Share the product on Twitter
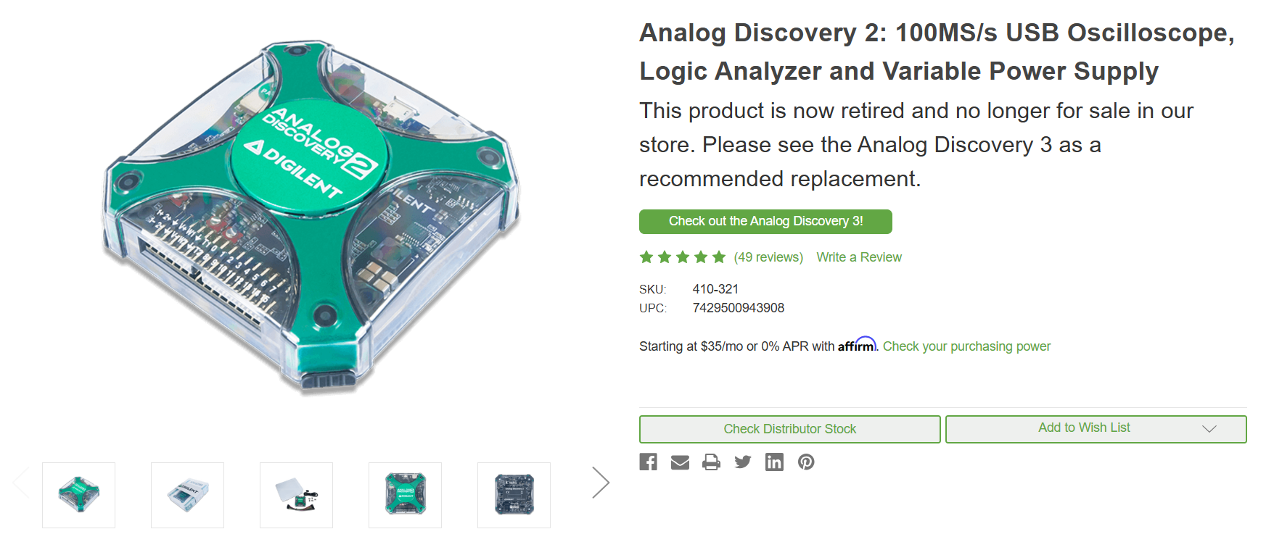 (743, 462)
